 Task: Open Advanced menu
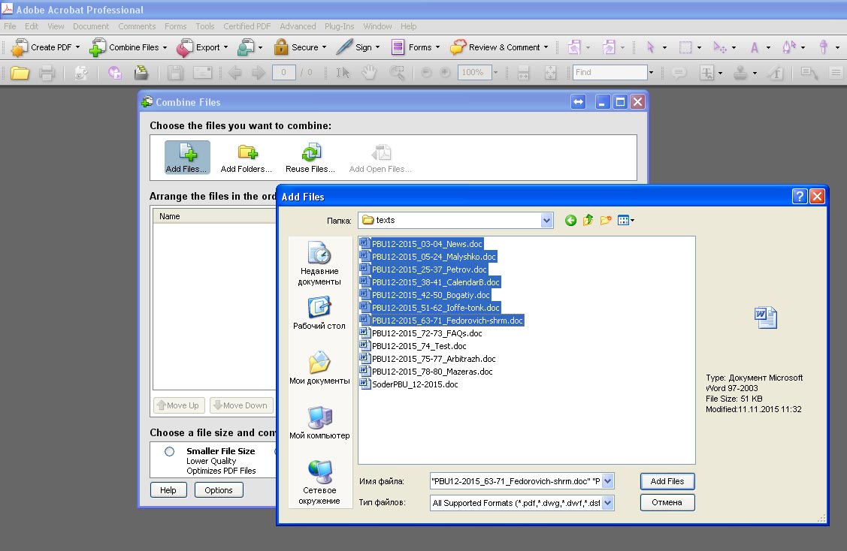(298, 26)
